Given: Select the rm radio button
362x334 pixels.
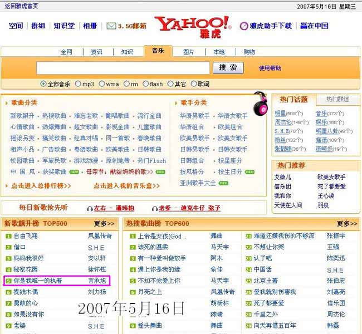Looking at the screenshot, I should point(126,83).
